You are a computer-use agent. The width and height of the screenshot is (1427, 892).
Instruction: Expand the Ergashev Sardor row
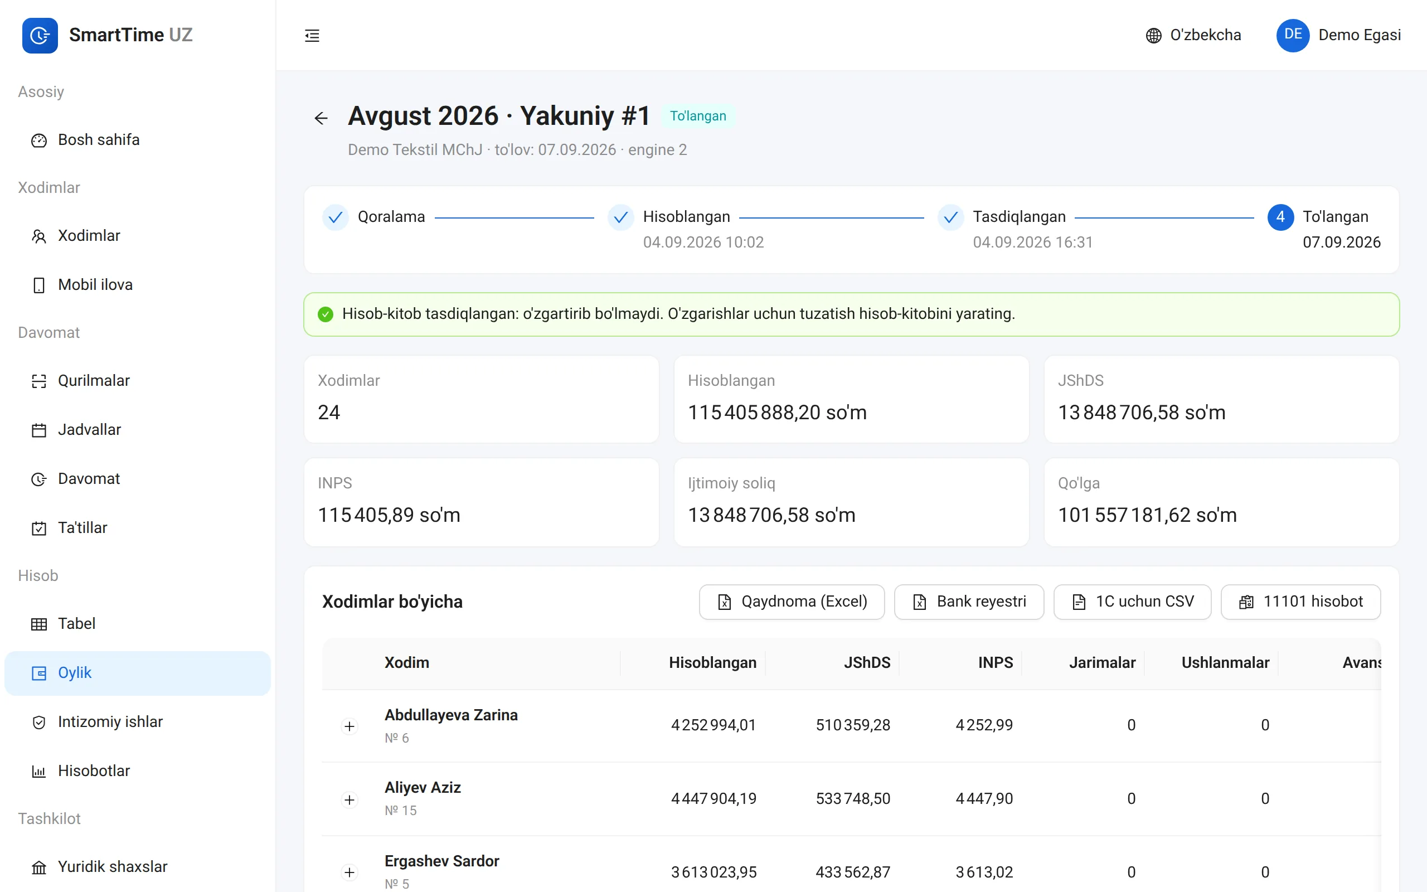350,872
